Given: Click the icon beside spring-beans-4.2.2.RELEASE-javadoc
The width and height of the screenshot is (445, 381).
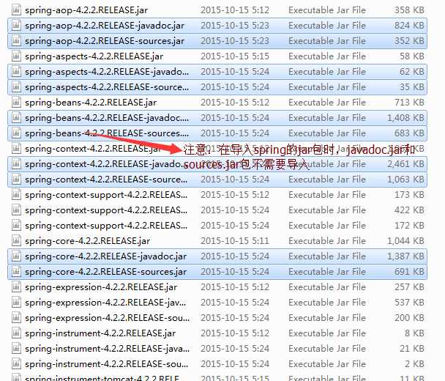Looking at the screenshot, I should (16, 118).
